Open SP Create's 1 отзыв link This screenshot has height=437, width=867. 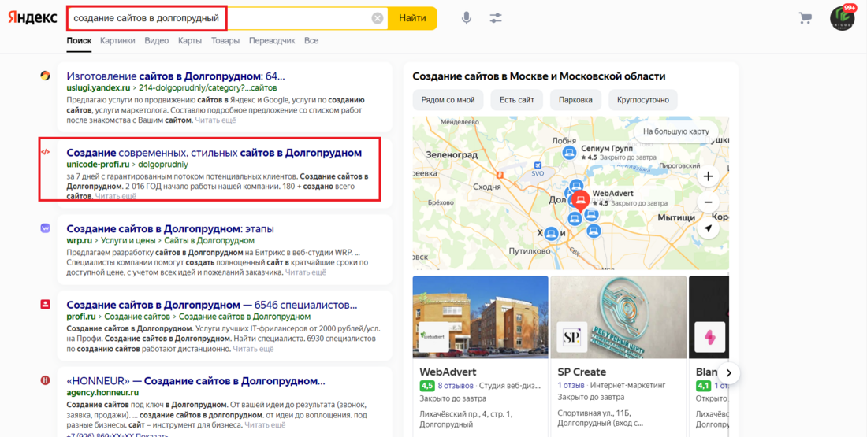coord(571,385)
